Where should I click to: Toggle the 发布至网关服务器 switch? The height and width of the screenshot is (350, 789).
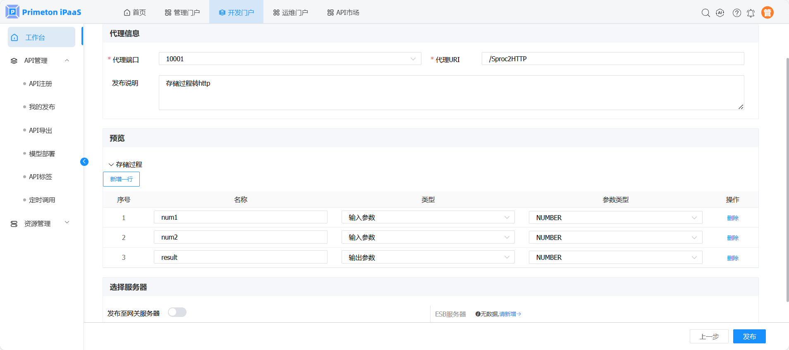pos(177,312)
